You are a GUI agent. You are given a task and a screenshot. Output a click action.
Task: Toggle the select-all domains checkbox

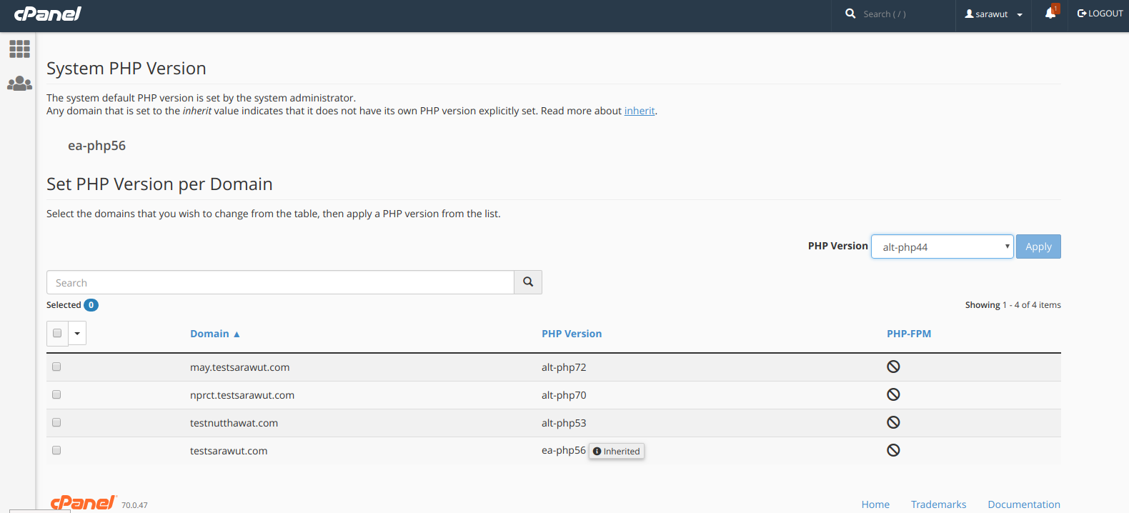[57, 333]
